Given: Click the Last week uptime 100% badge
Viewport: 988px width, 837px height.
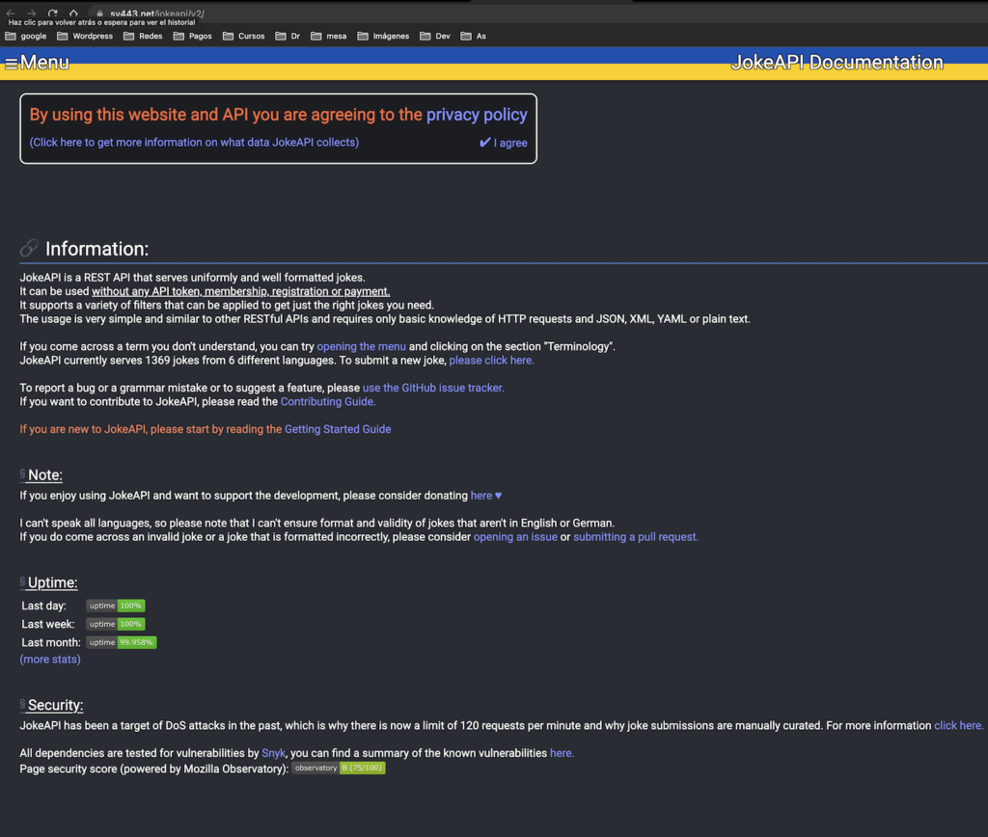Looking at the screenshot, I should coord(116,624).
